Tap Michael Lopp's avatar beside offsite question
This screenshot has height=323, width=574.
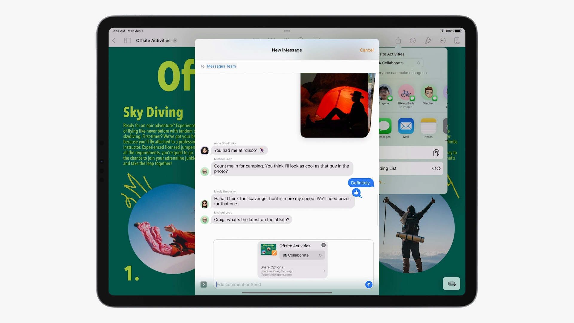tap(204, 220)
